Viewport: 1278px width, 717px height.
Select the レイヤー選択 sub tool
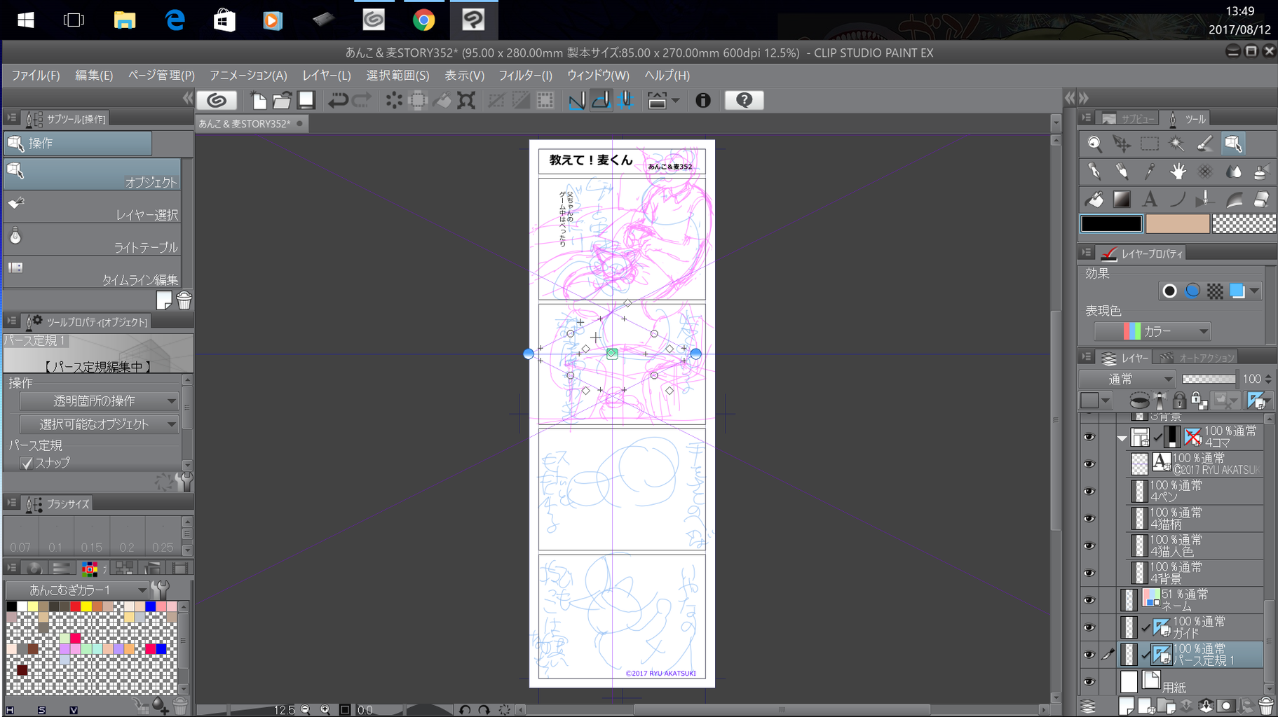pyautogui.click(x=93, y=208)
